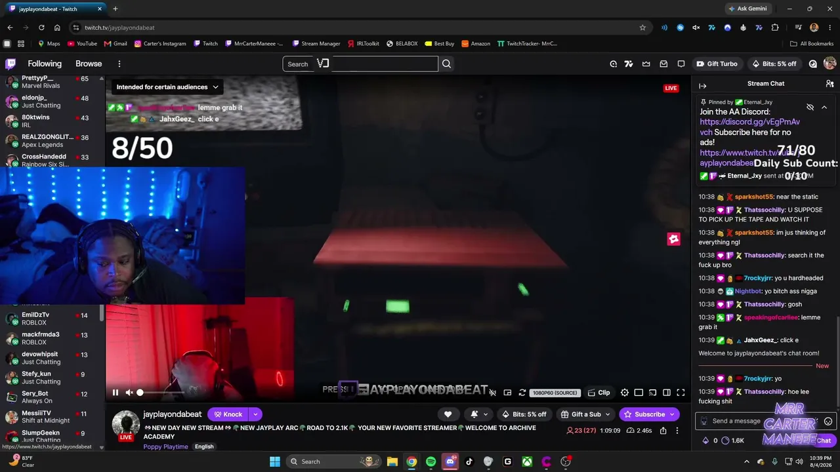
Task: Open the Twitch notifications inbox
Action: point(663,64)
